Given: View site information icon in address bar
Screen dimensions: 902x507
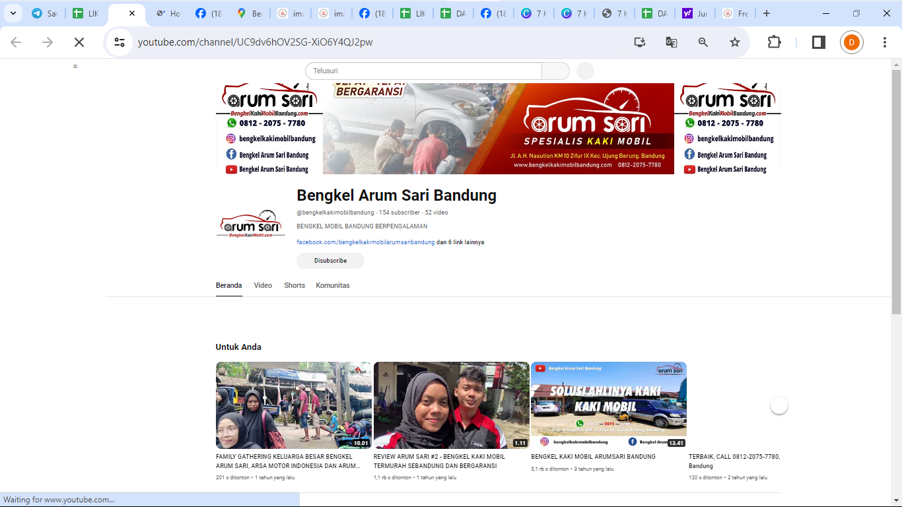Looking at the screenshot, I should point(120,42).
